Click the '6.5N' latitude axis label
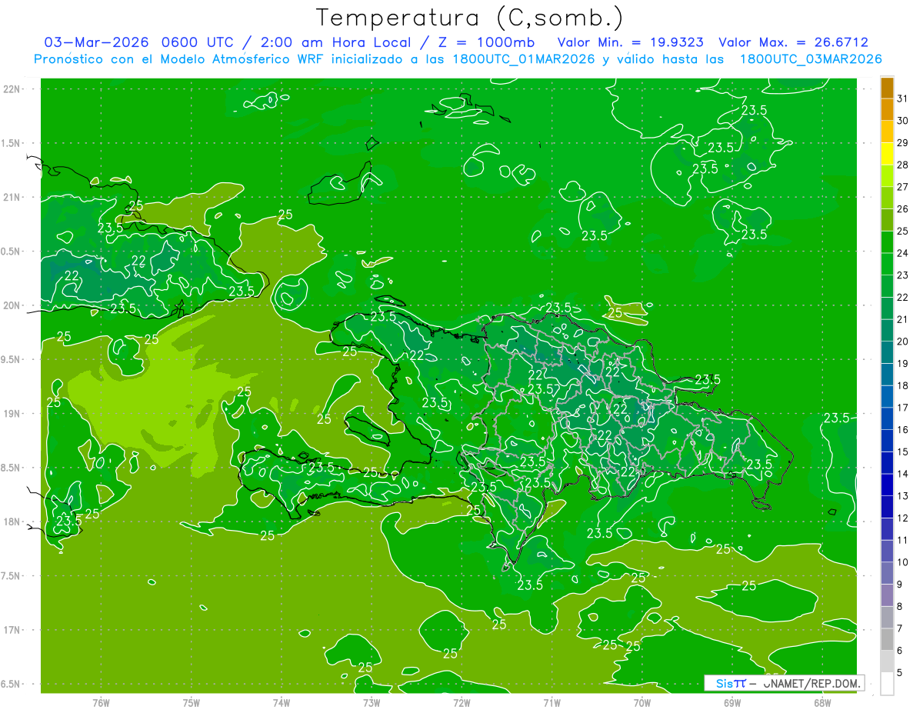The width and height of the screenshot is (923, 713). 12,684
